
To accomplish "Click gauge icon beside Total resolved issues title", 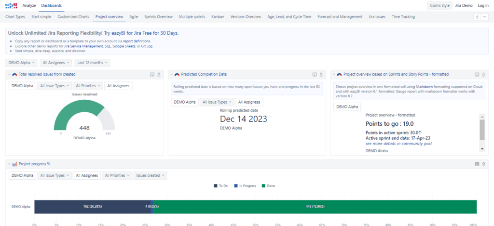I will [x=14, y=75].
